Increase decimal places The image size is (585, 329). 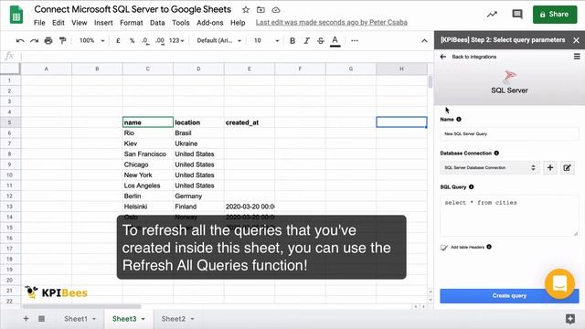coord(160,40)
